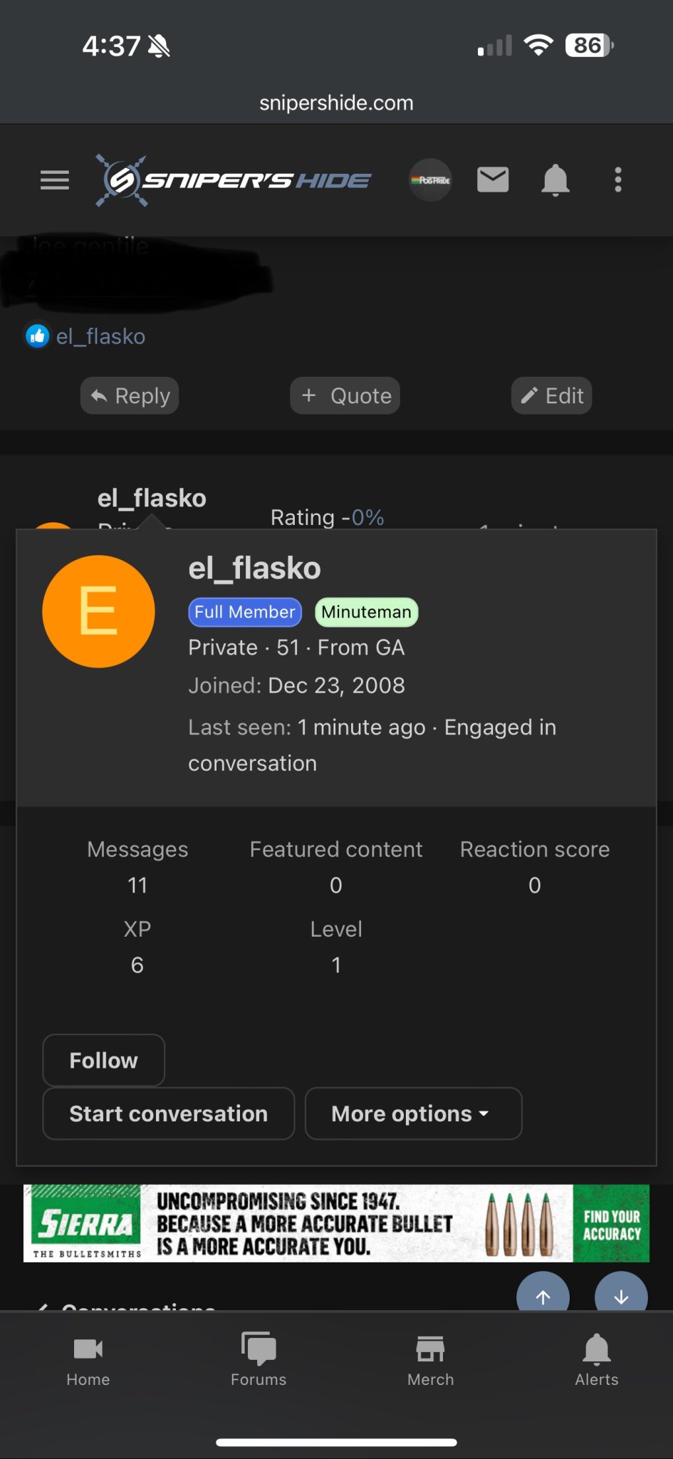
Task: Start conversation with el_flasko
Action: [169, 1113]
